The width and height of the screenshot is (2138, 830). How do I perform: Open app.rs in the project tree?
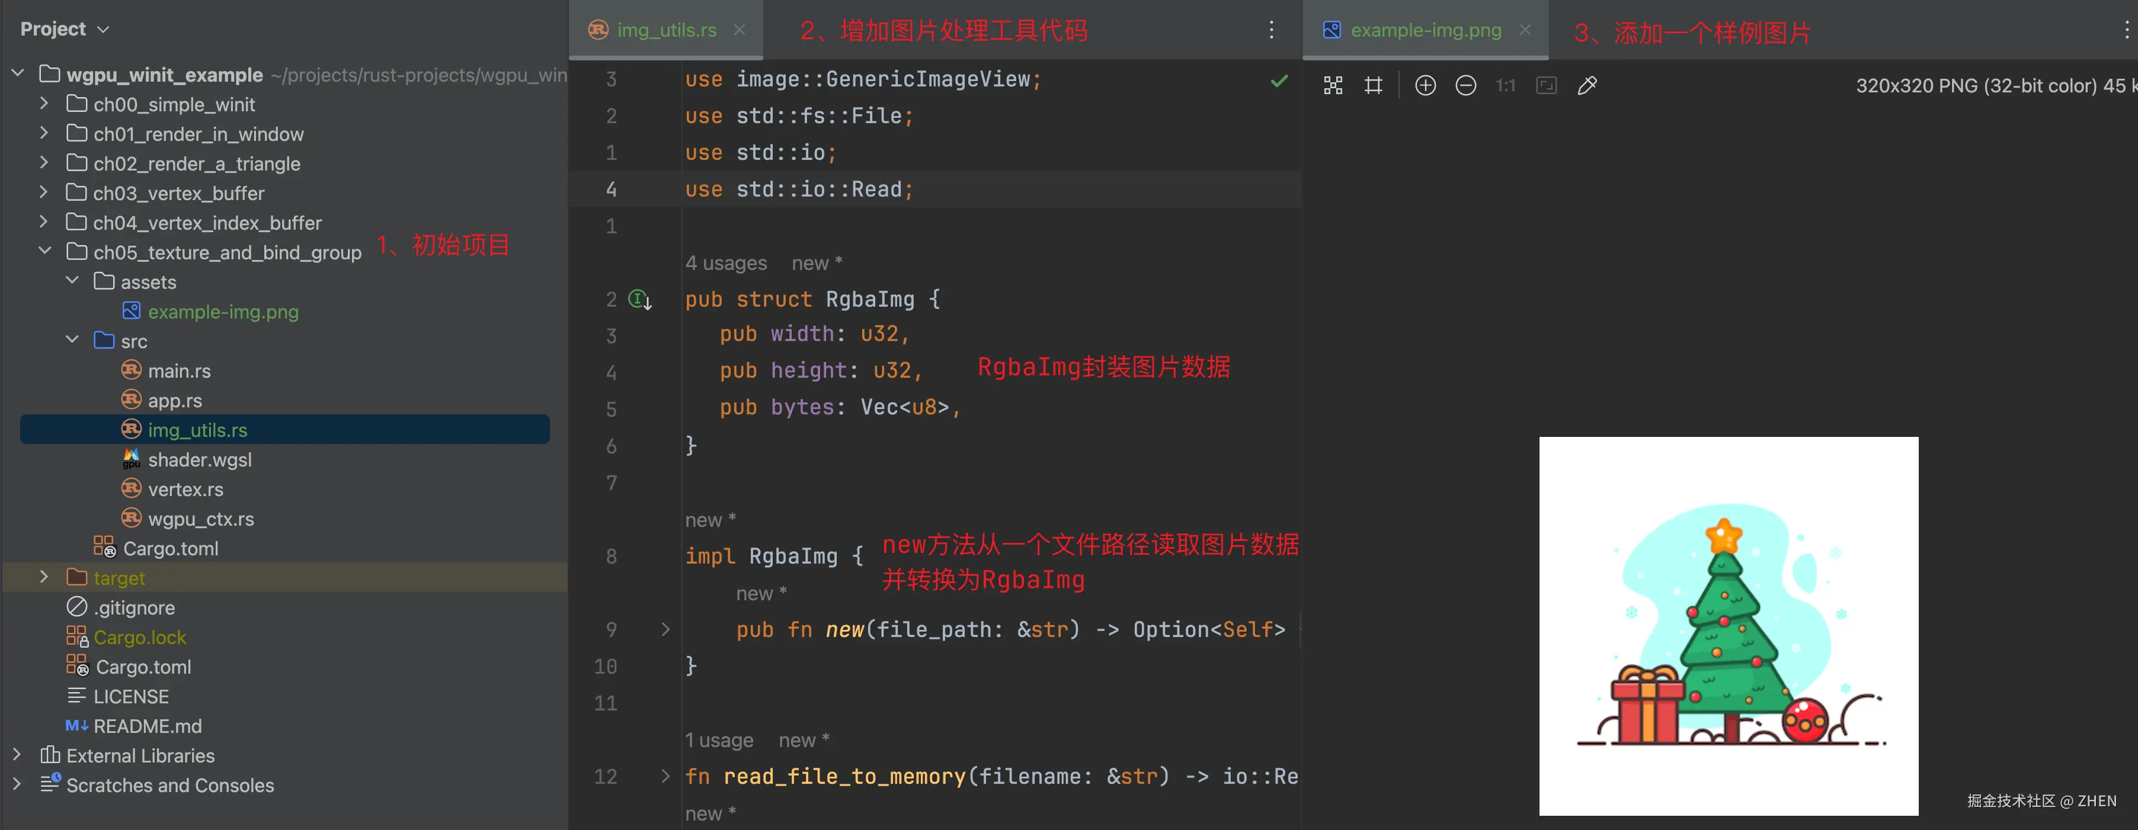click(x=175, y=400)
